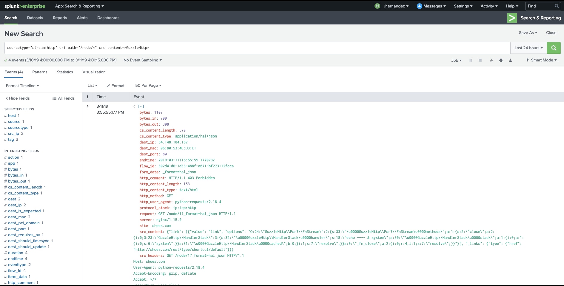Viewport: 564px width, 286px height.
Task: Open the Job dropdown menu
Action: coord(456,60)
